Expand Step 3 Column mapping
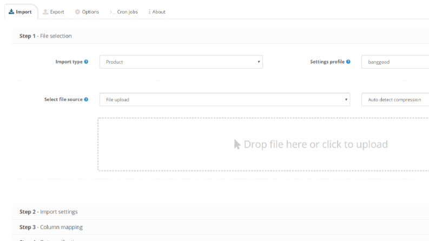The image size is (429, 241). pos(221,227)
